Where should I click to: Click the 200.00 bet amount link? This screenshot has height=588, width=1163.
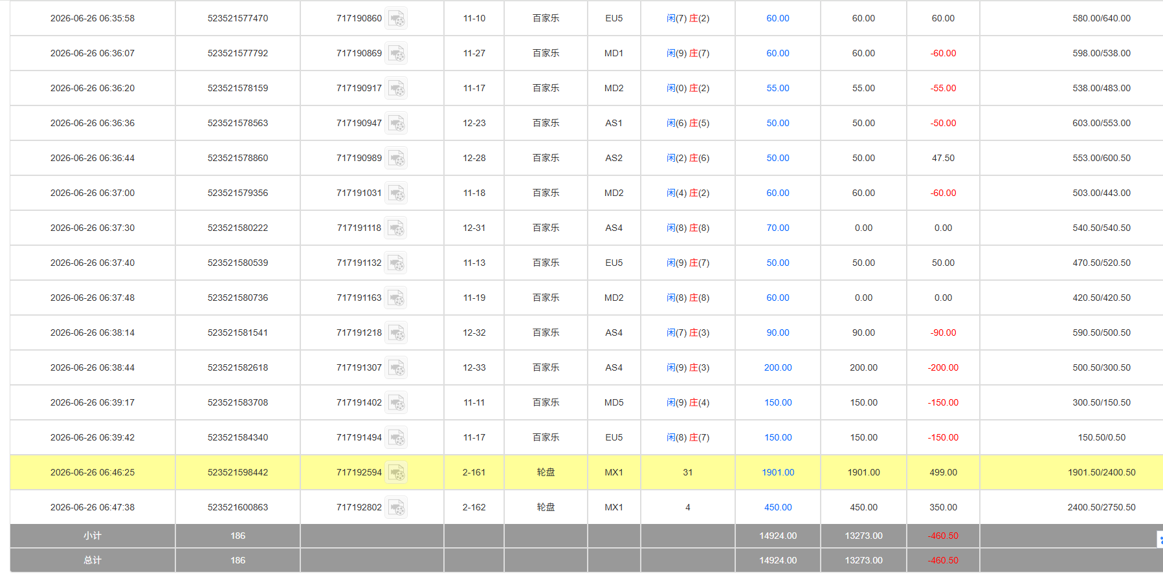click(x=778, y=367)
